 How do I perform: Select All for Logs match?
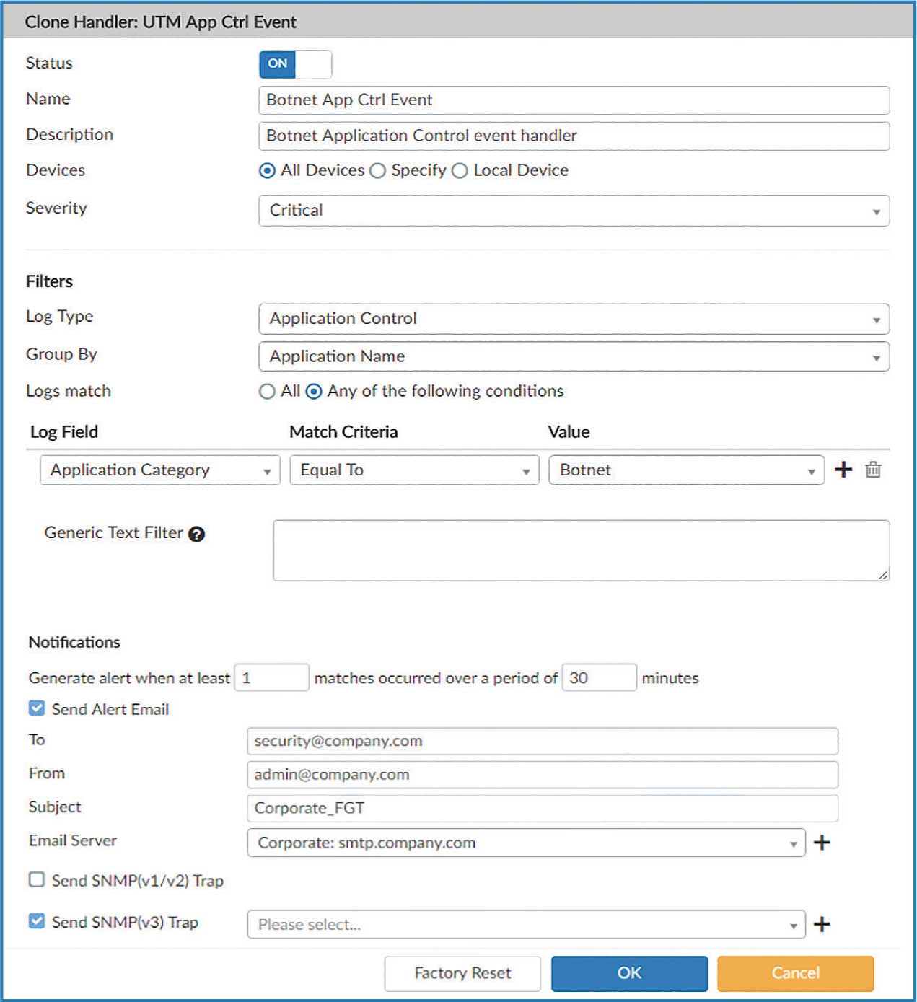pos(267,391)
